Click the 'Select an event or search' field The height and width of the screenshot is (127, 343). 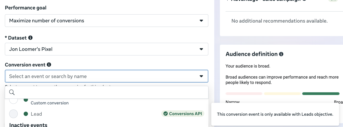click(102, 76)
